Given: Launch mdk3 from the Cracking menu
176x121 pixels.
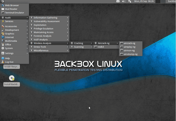Looking at the screenshot, I should click(x=106, y=47).
